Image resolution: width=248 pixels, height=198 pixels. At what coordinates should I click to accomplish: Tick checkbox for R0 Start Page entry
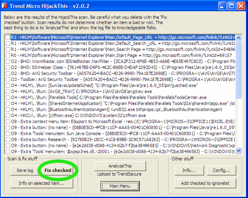[8, 55]
